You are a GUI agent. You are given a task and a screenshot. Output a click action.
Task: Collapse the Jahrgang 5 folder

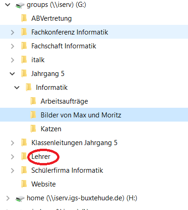click(x=12, y=74)
